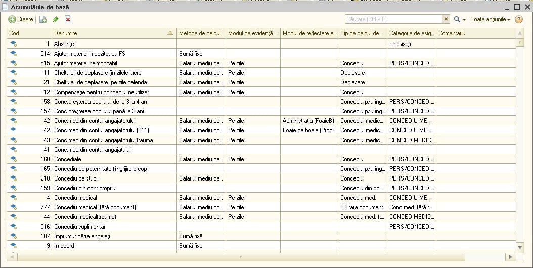This screenshot has width=533, height=268.
Task: Select Ajutor material impozitat cu FS
Action: [x=90, y=54]
